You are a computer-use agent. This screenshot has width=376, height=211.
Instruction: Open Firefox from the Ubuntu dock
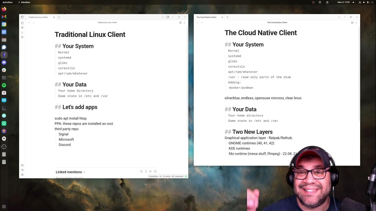point(4,9)
